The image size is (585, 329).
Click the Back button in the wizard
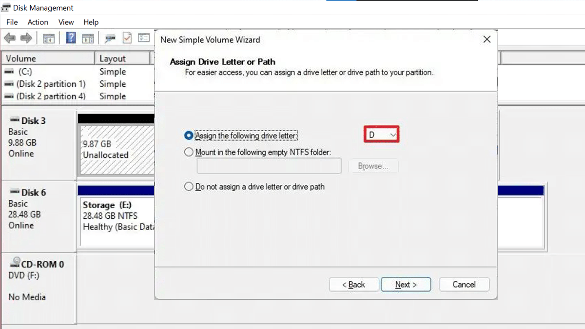click(x=354, y=285)
